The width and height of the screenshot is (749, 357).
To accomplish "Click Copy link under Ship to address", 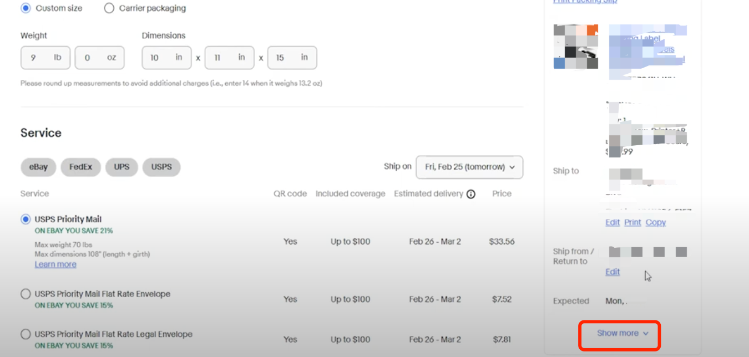I will coord(656,222).
